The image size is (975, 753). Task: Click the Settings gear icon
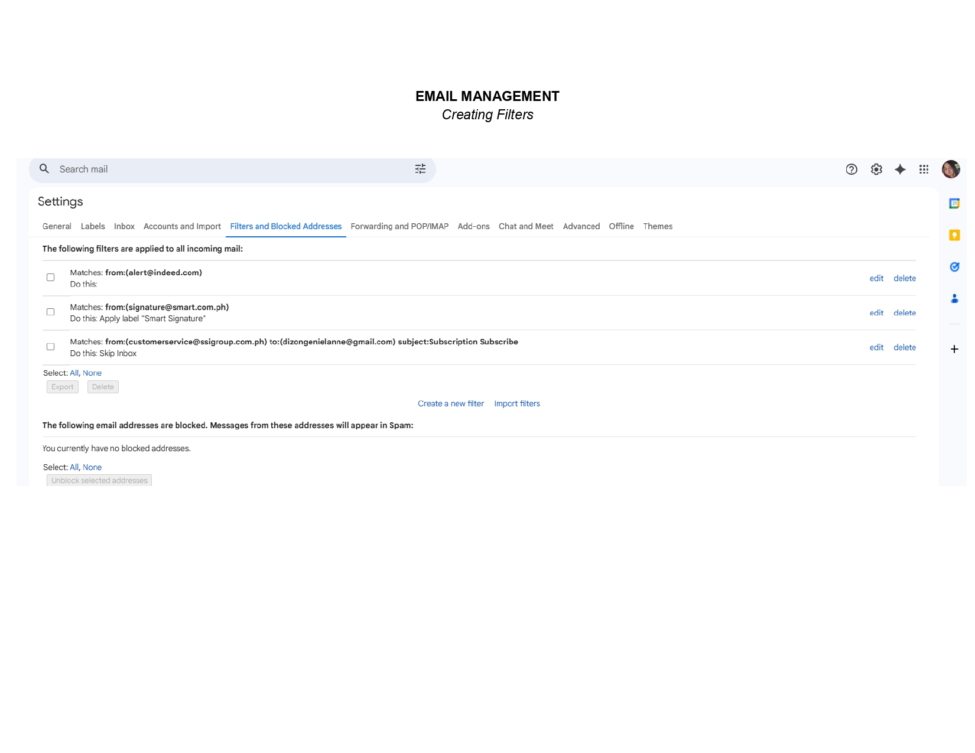click(x=876, y=169)
